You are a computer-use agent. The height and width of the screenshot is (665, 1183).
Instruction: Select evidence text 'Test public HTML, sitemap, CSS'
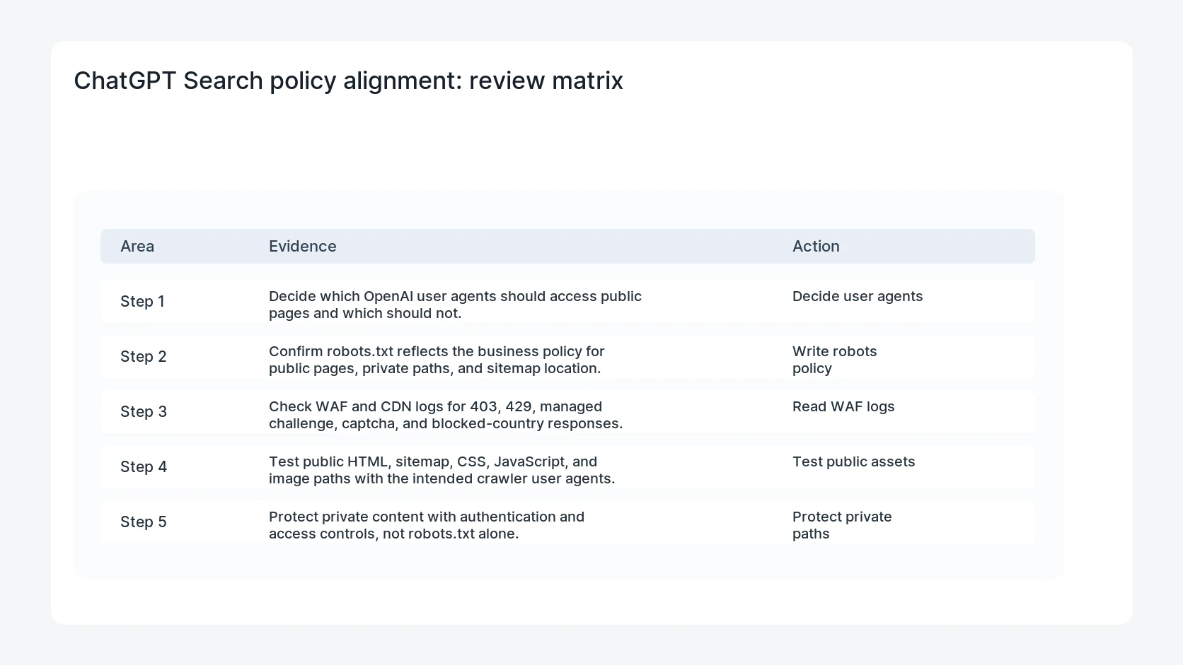tap(378, 461)
